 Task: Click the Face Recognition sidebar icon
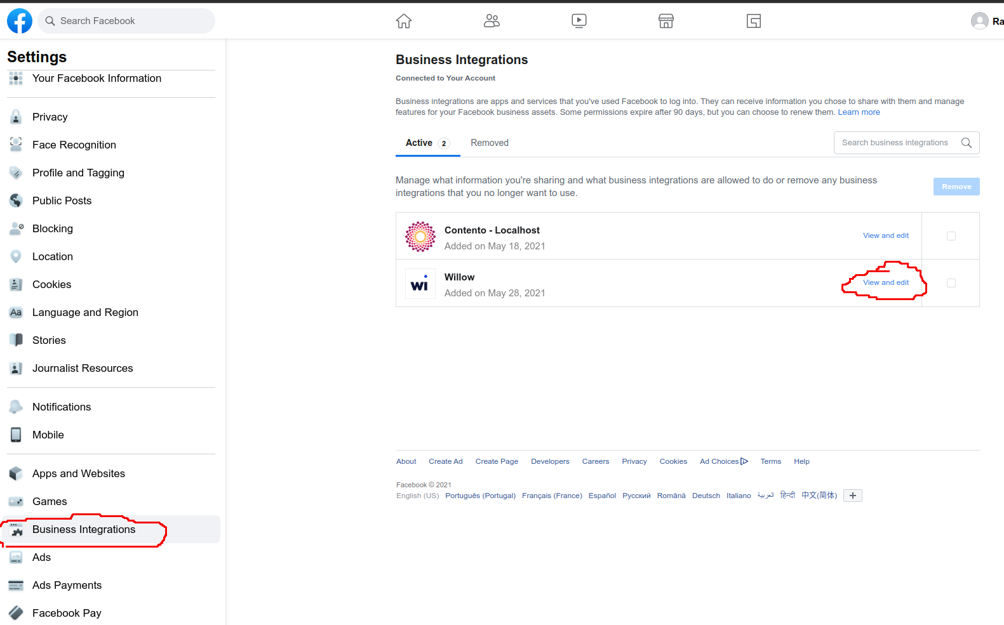(16, 145)
